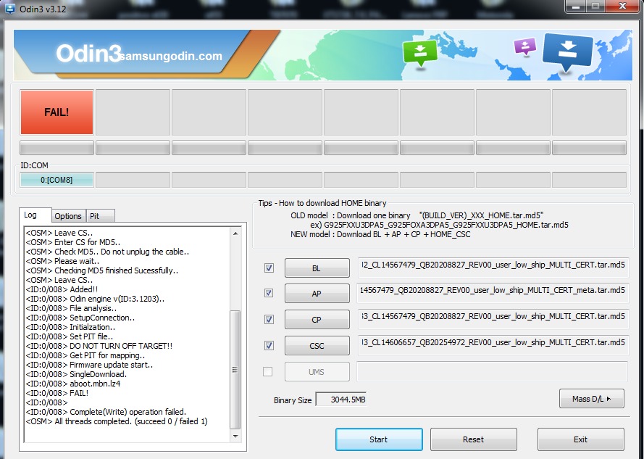Uncheck the CP file checkbox
The height and width of the screenshot is (459, 644).
269,320
